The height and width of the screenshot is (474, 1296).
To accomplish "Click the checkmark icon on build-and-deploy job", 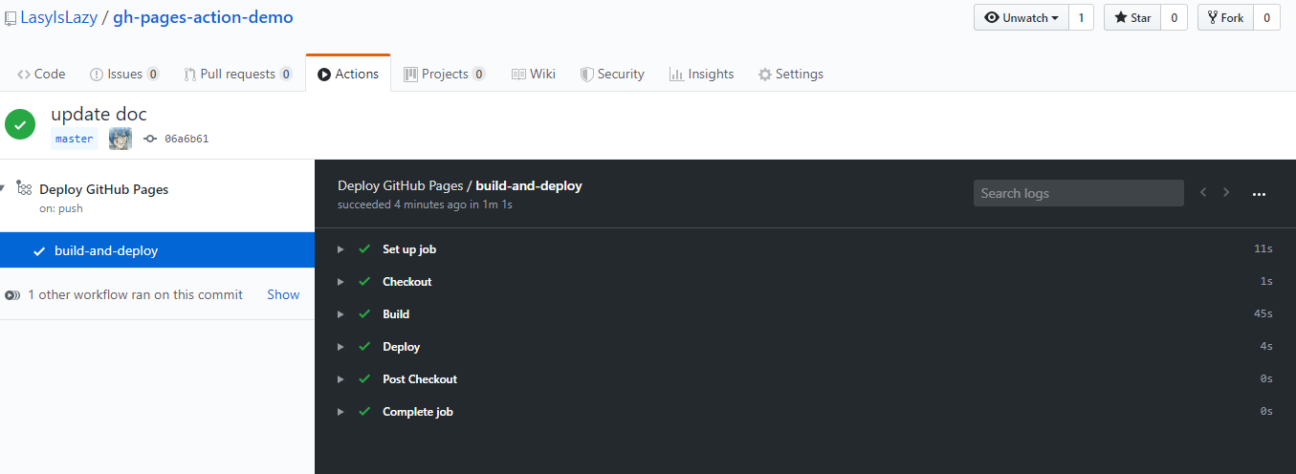I will [39, 251].
